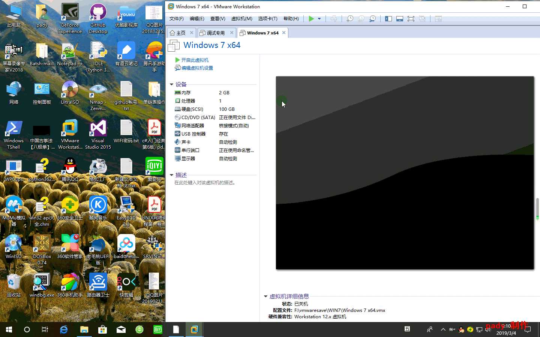This screenshot has height=337, width=540.
Task: Select the 网络适配器 device row
Action: [x=215, y=125]
